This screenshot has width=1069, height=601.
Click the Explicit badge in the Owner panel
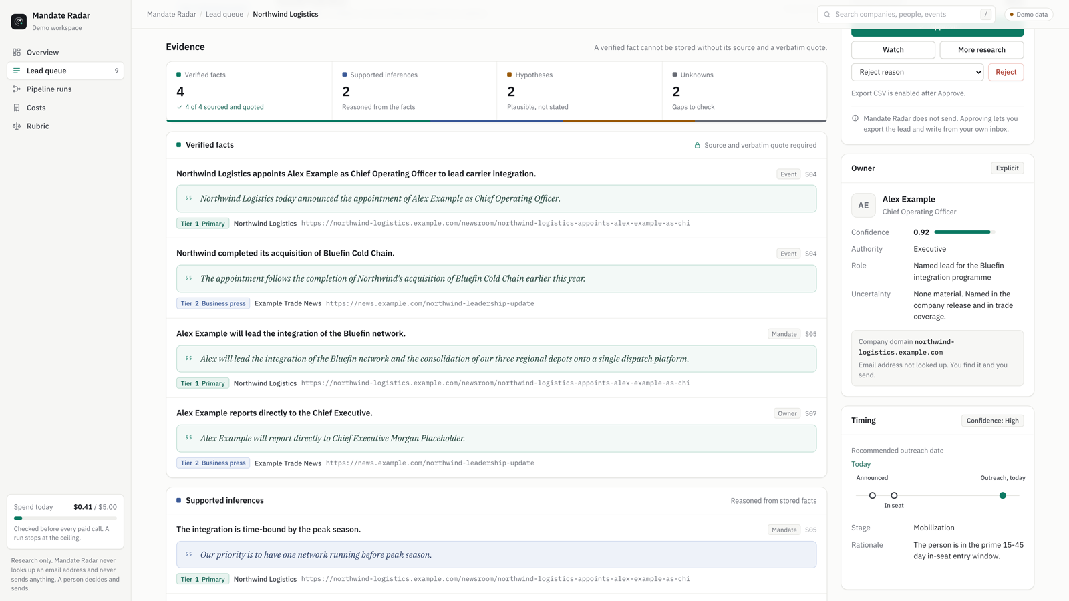1007,168
